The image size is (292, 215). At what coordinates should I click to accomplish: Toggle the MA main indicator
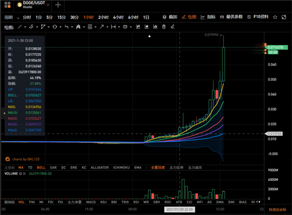[x=20, y=167]
